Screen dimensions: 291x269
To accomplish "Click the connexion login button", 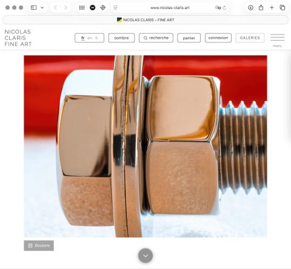I will pyautogui.click(x=218, y=38).
